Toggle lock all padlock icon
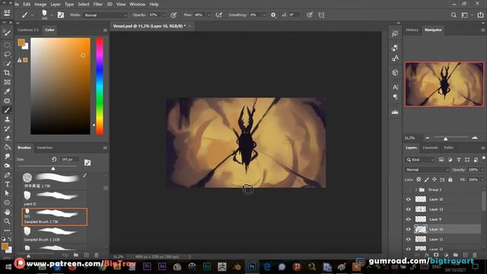487x274 pixels. (x=450, y=180)
